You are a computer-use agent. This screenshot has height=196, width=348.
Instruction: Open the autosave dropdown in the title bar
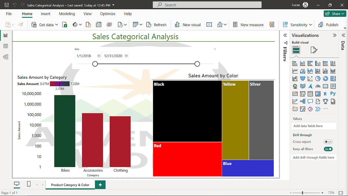pyautogui.click(x=113, y=5)
